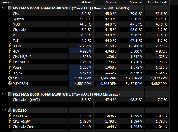Click the thermometer icon of the MOS row

(10, 24)
